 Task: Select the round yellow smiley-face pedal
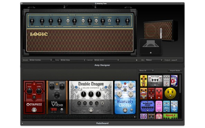(x=170, y=93)
